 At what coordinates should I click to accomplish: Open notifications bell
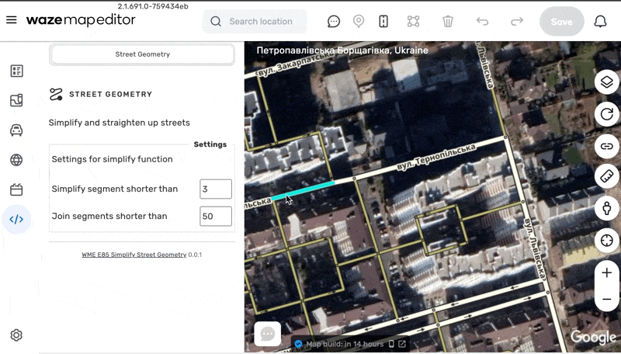[x=600, y=22]
